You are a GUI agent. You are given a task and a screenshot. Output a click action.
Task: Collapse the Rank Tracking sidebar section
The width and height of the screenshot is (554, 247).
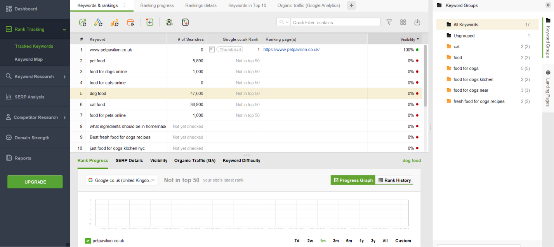coord(64,29)
